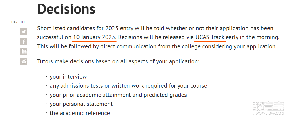Click the phrase 'early in the morning'
Image resolution: width=290 pixels, height=122 pixels.
pos(252,37)
